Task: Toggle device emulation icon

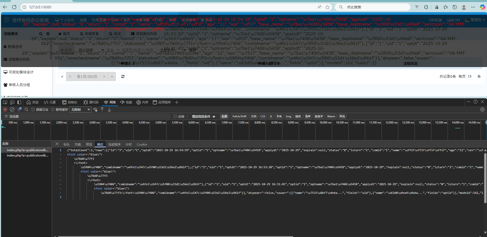Action: click(x=12, y=102)
